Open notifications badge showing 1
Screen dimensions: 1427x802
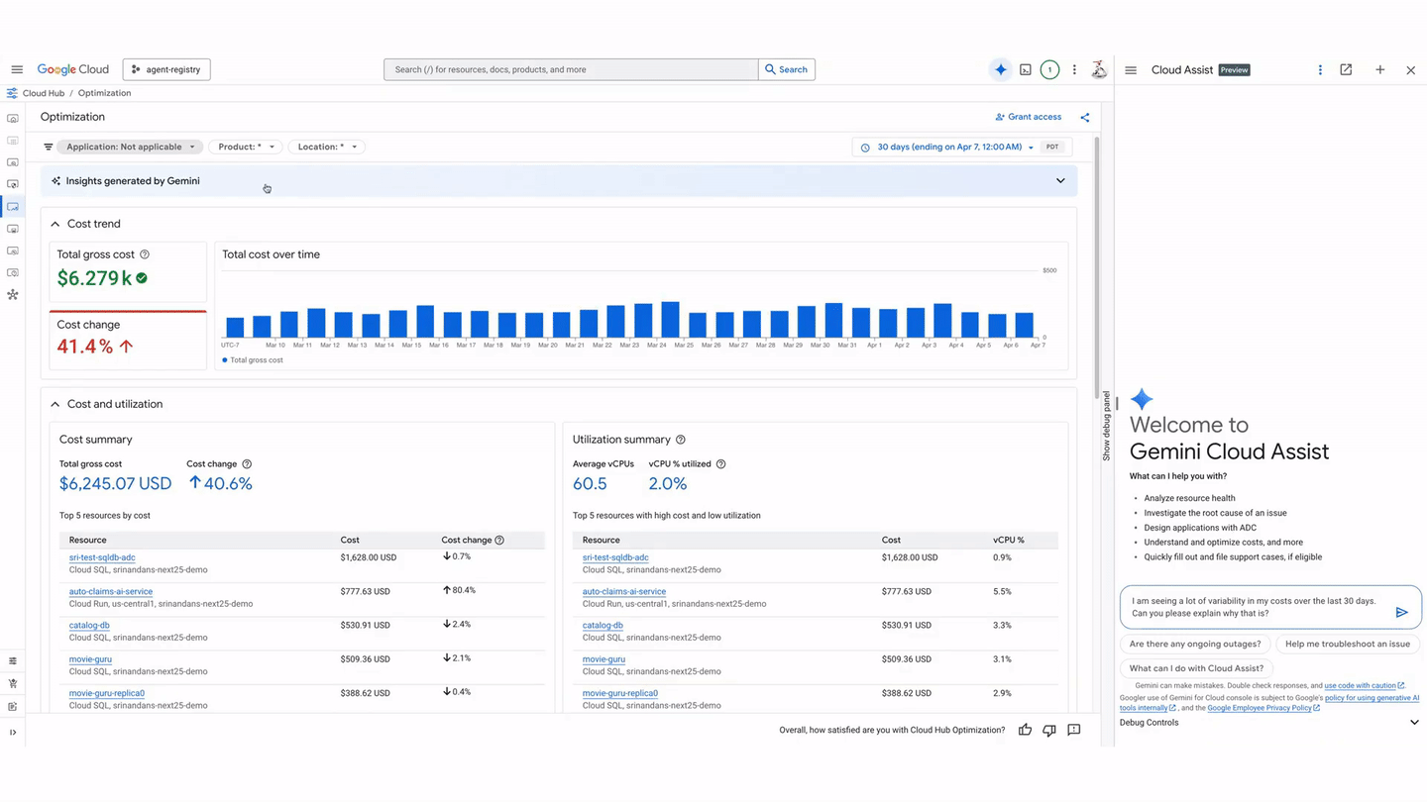(1049, 69)
